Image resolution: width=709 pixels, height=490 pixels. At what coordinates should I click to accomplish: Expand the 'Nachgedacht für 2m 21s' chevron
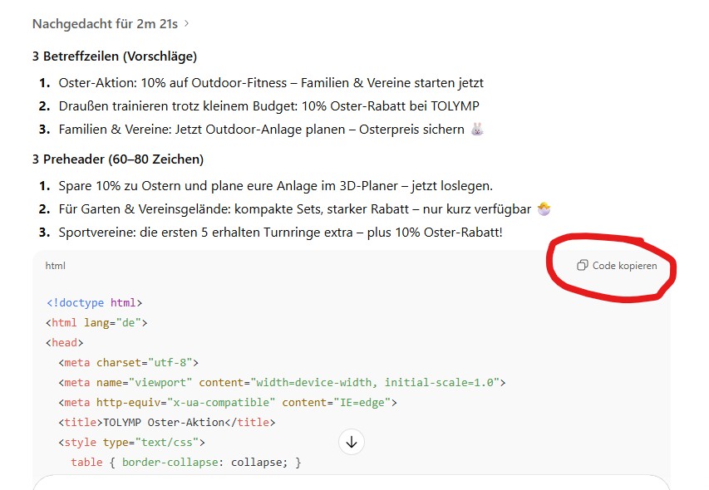(187, 24)
